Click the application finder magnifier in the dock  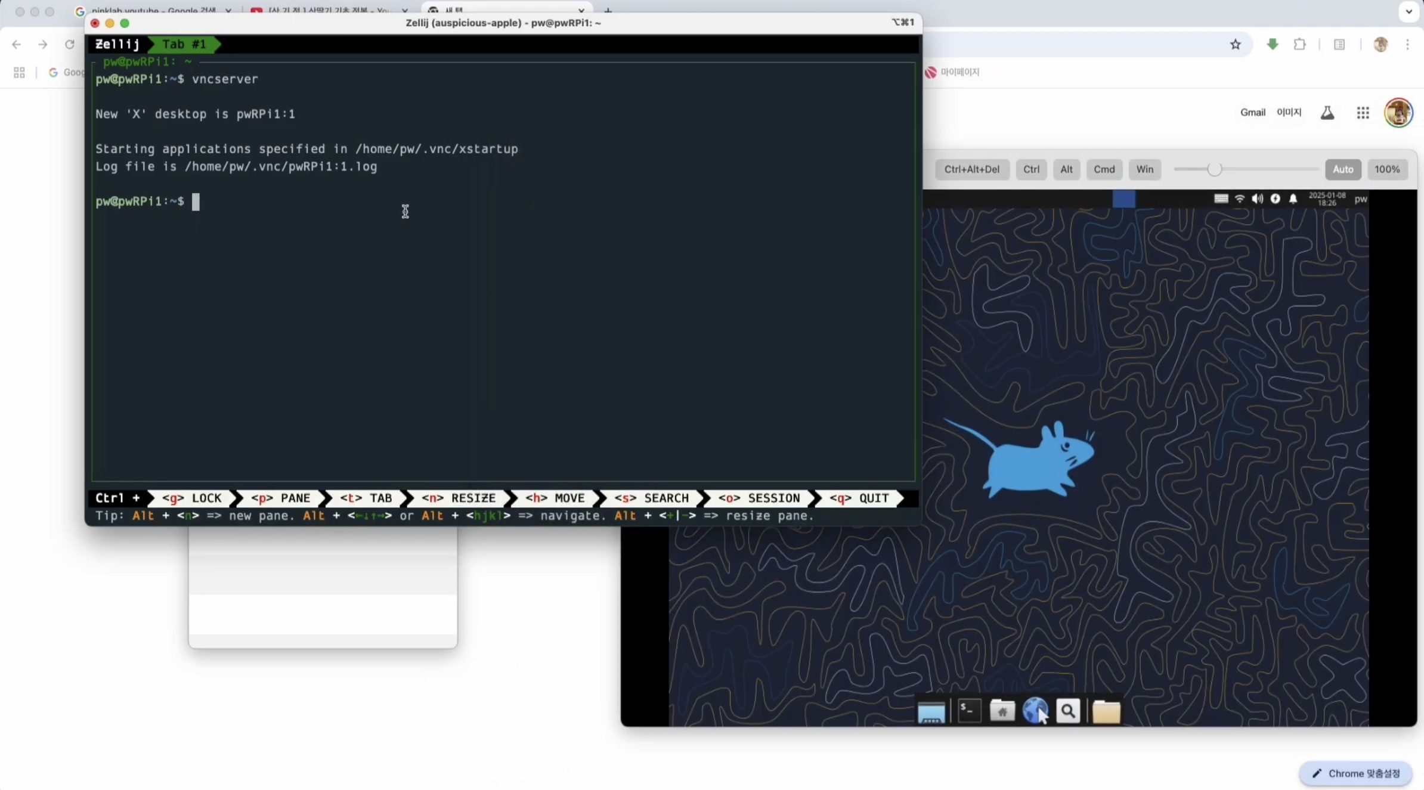(x=1068, y=711)
